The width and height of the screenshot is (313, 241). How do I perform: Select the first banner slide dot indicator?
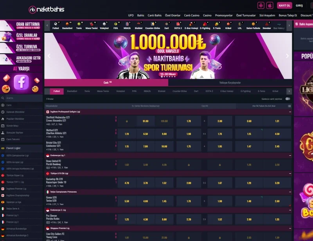(x=162, y=77)
